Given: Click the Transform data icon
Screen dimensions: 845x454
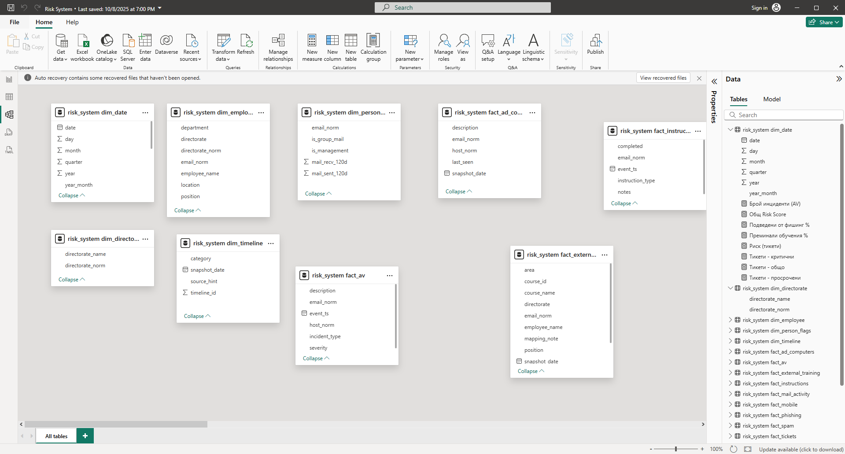Looking at the screenshot, I should (x=223, y=41).
